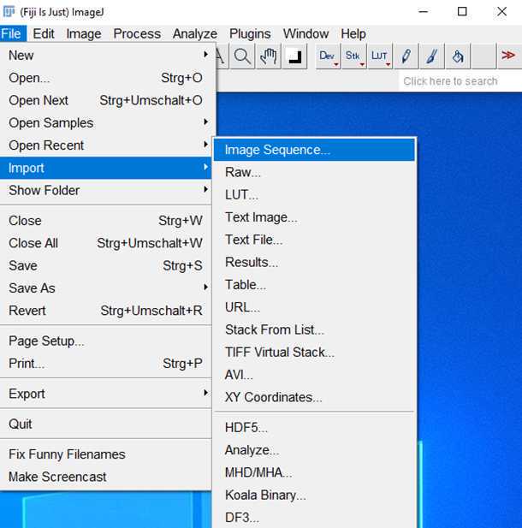Open the Dev developer menu tool
Screen dimensions: 522x528
point(328,56)
